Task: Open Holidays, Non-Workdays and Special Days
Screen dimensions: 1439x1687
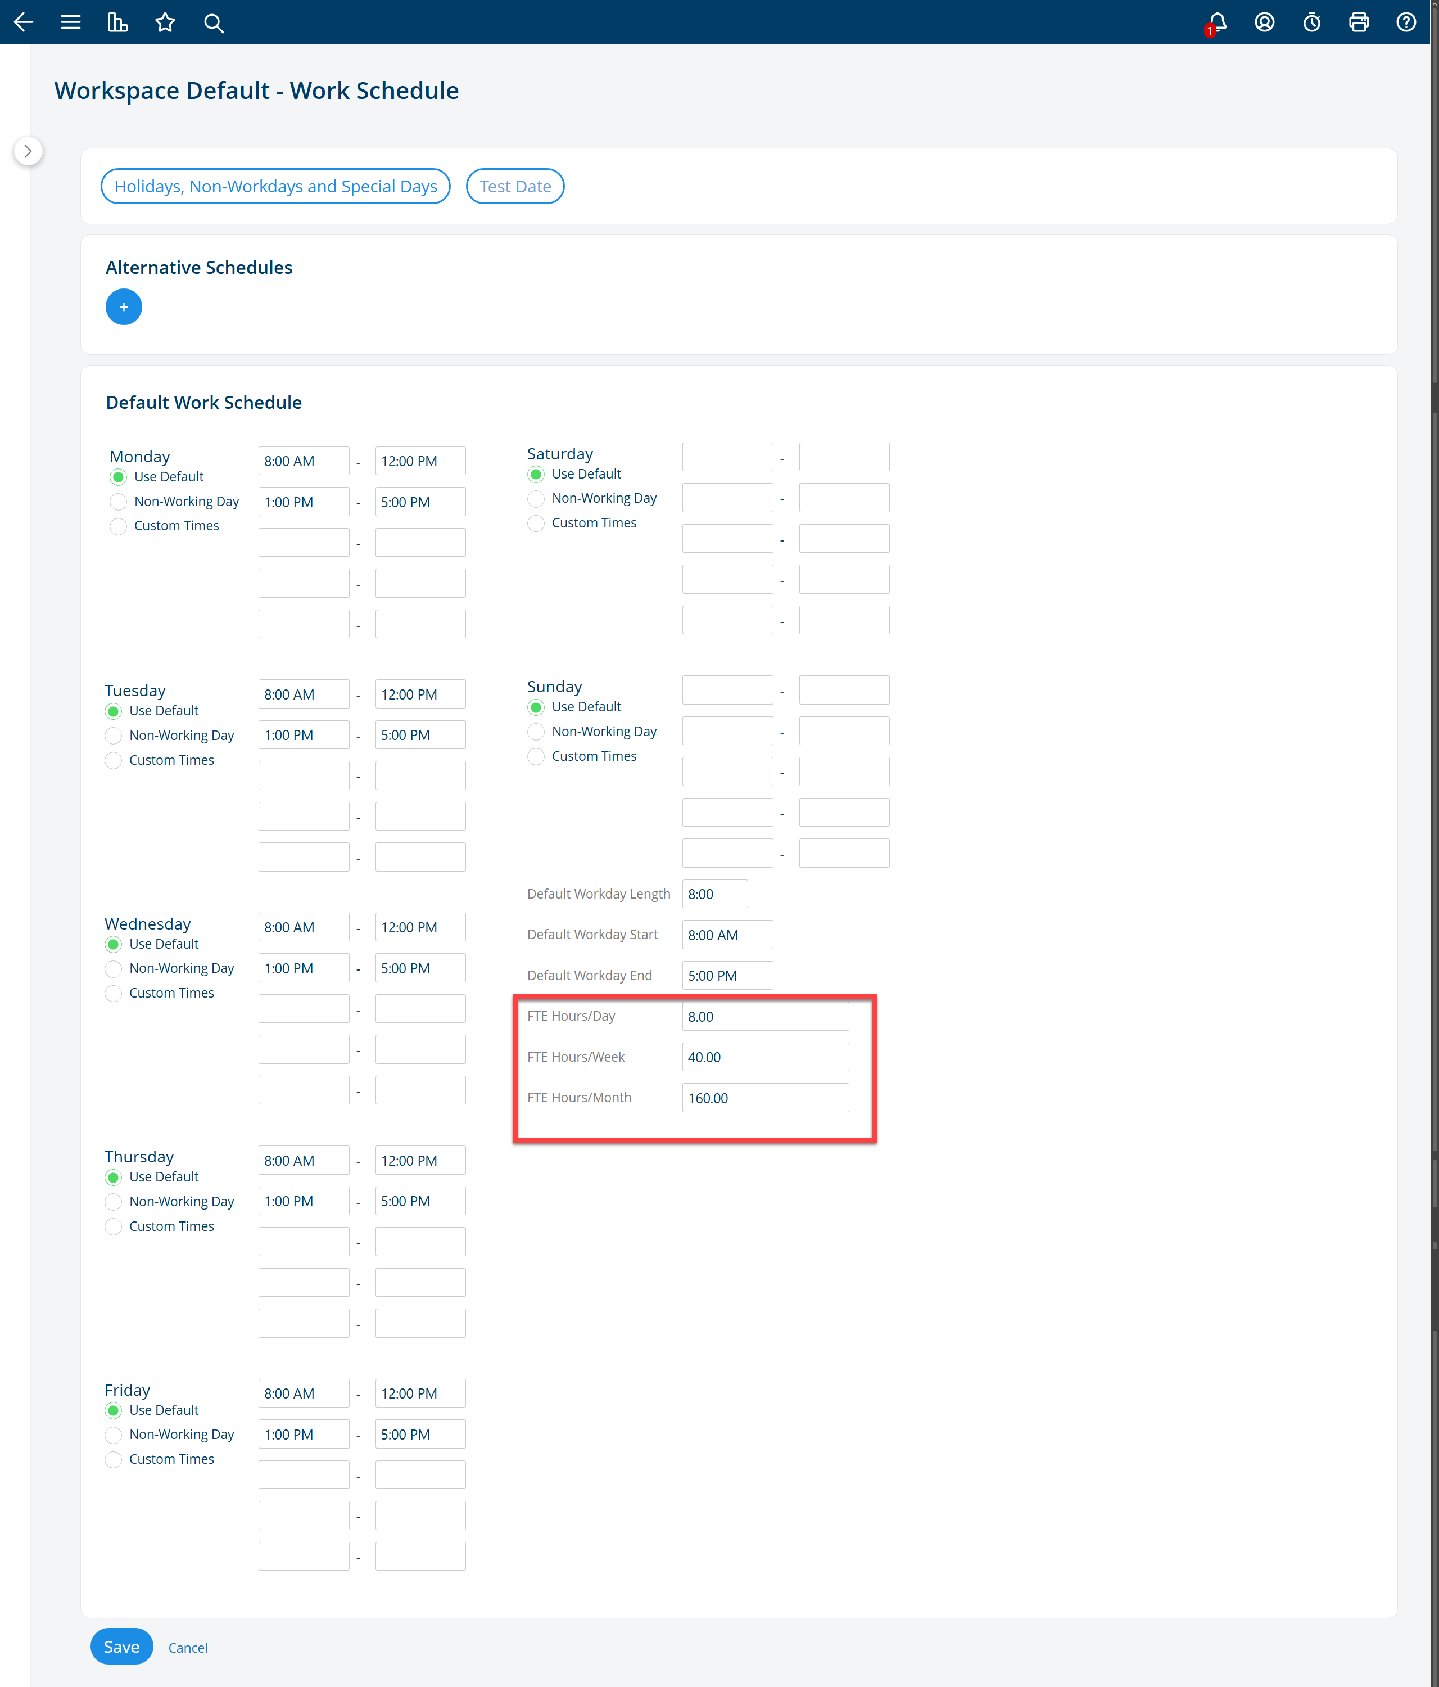Action: point(275,187)
